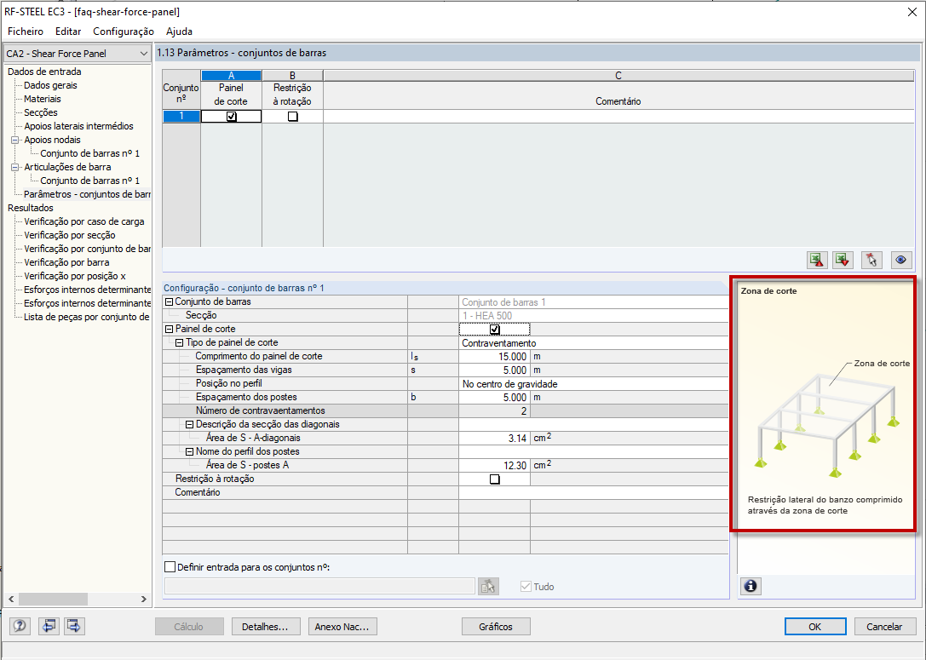Select Verificação por barra in navigator
Image resolution: width=926 pixels, height=660 pixels.
[66, 262]
